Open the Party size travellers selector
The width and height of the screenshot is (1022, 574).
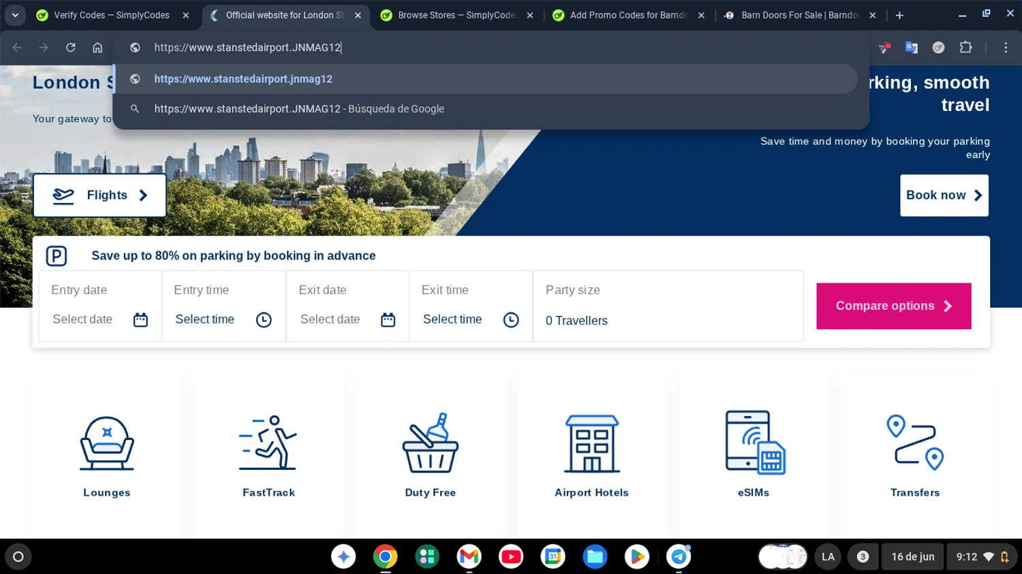tap(668, 306)
